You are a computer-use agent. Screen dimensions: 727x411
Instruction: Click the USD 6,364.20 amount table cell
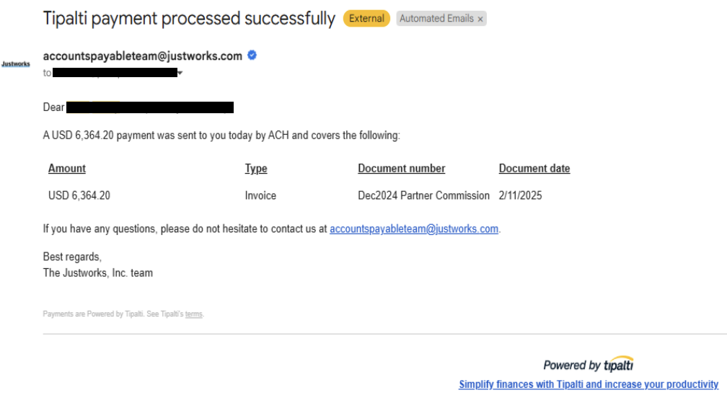[79, 195]
